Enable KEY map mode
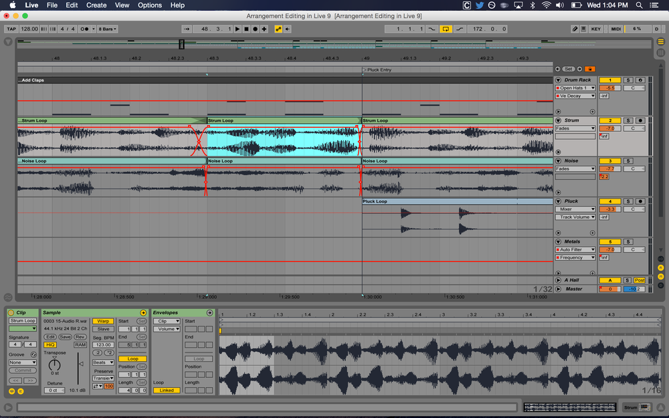669x418 pixels. (x=595, y=29)
